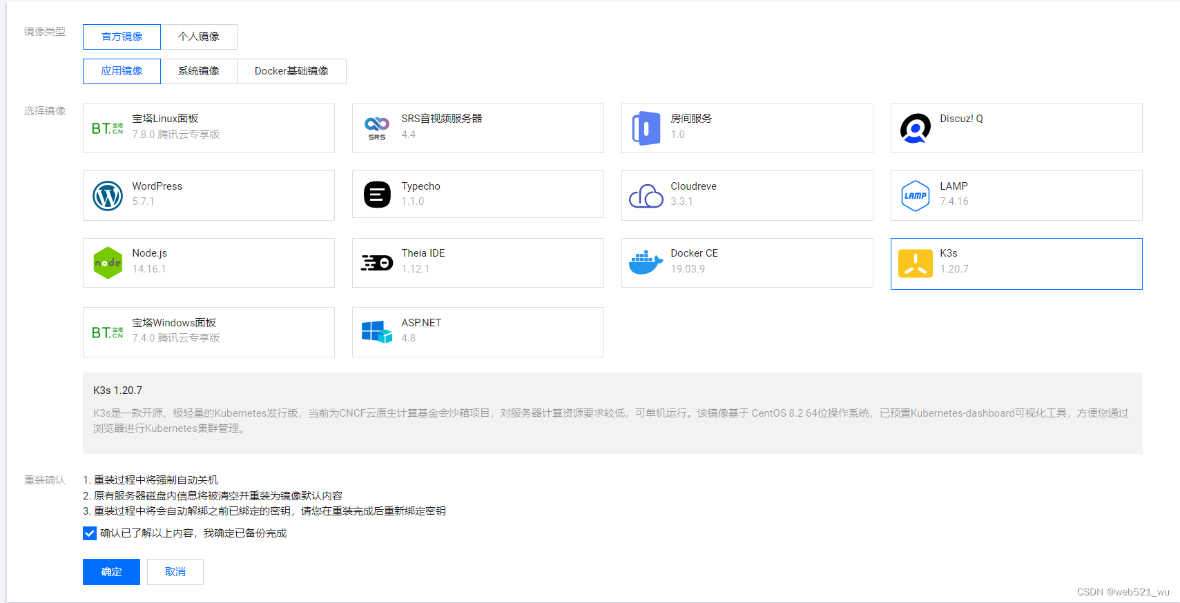This screenshot has width=1180, height=603.
Task: Switch to the 个人镜像 tab
Action: point(199,37)
